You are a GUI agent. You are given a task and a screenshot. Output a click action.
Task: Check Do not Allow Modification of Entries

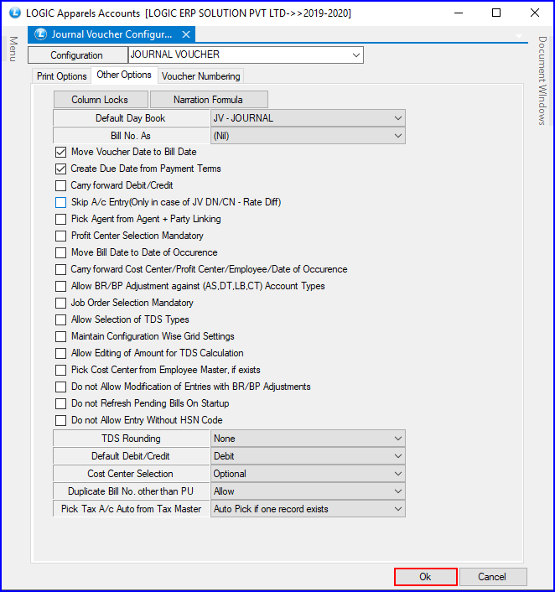[60, 387]
